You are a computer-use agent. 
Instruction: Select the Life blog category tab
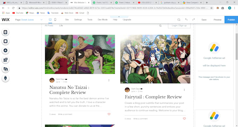(x=61, y=25)
